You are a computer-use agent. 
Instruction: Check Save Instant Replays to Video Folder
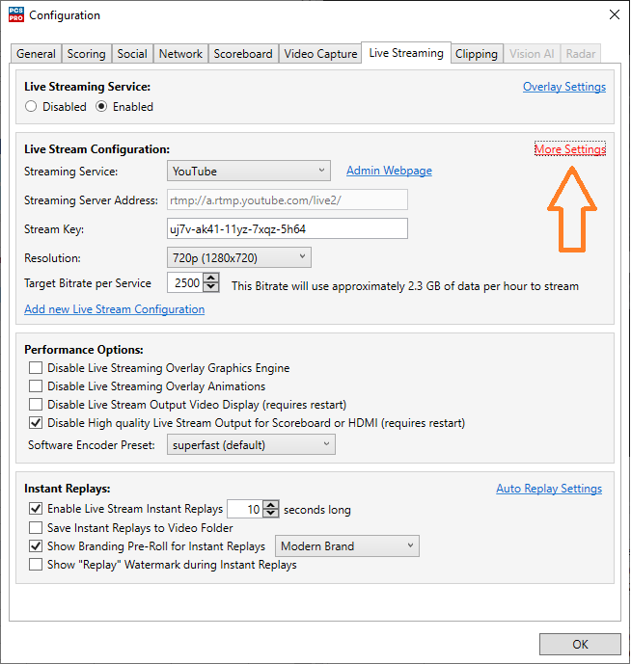(x=36, y=528)
